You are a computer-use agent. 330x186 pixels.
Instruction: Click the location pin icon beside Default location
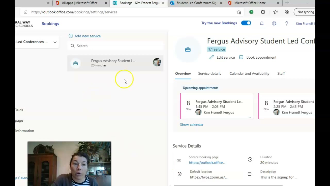tap(179, 174)
